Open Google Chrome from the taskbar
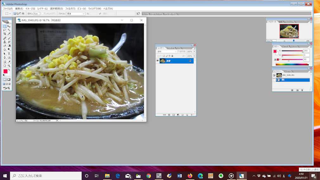320x180 pixels. [149, 176]
